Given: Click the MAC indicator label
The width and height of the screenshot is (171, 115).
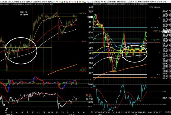Looking at the screenshot, I should coord(91,84).
